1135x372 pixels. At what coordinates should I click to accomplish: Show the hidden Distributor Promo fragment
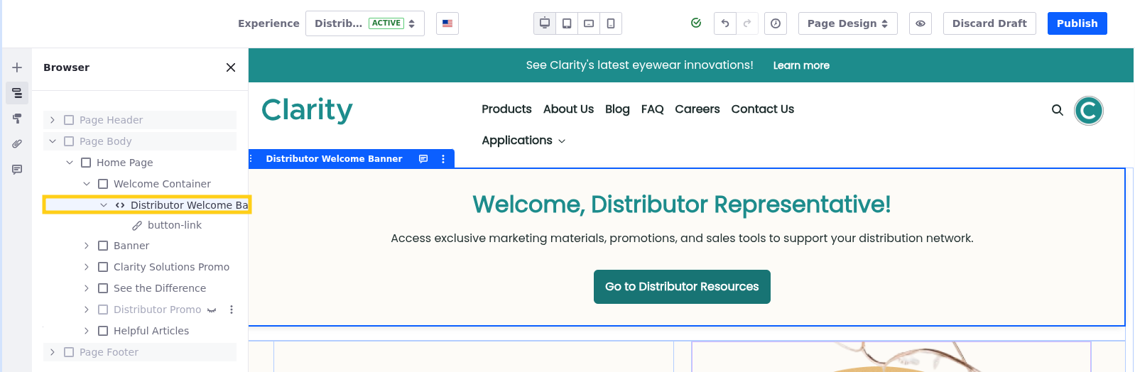point(212,310)
